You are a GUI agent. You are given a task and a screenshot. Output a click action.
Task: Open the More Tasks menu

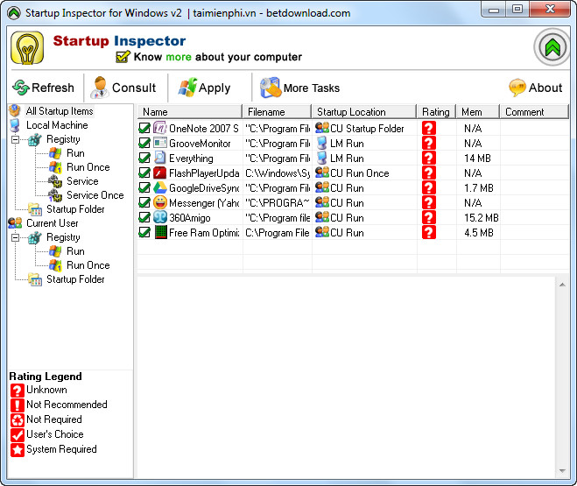click(x=299, y=88)
